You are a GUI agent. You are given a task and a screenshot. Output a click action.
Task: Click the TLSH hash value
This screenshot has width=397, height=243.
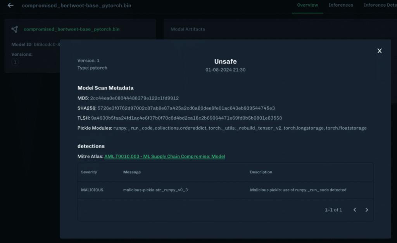[x=186, y=118]
